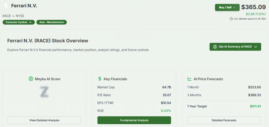This screenshot has height=127, width=269.
Task: Click U.S. Market opens in 4h 18m
Action: [250, 19]
